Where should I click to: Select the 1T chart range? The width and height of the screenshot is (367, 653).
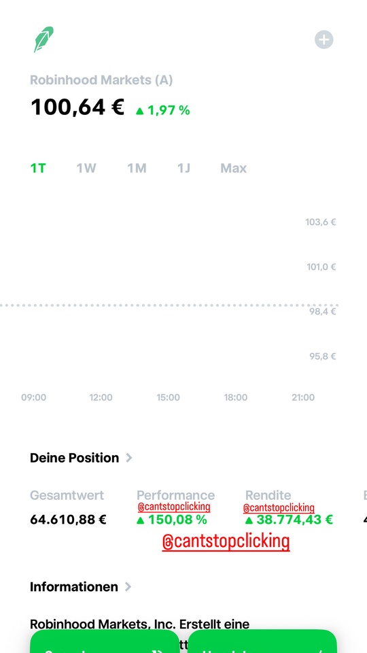coord(38,168)
